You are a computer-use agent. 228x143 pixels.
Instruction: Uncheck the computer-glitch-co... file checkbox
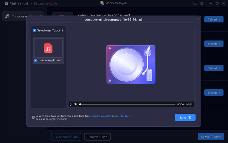pyautogui.click(x=35, y=60)
